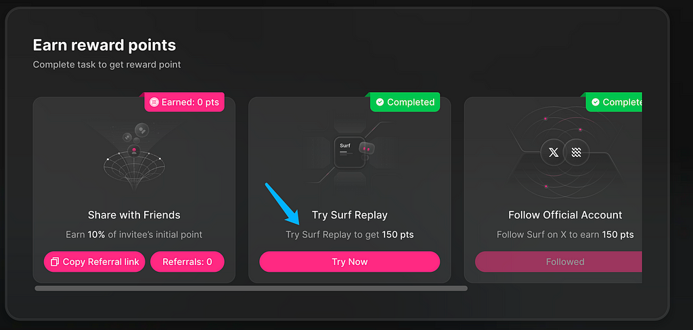The height and width of the screenshot is (330, 693).
Task: Click the horizontal scrollbar under task cards
Action: tap(251, 289)
